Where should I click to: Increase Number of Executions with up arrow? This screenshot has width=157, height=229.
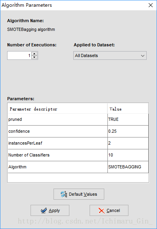tap(34, 54)
